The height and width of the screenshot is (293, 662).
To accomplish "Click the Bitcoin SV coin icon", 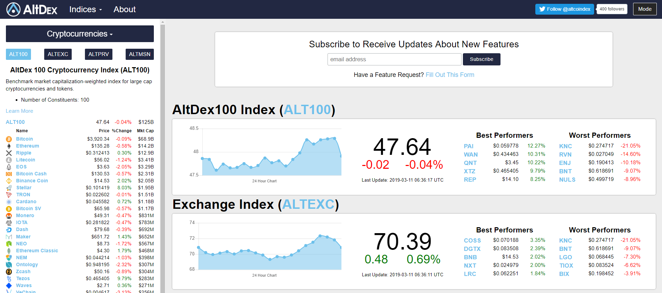I will (9, 209).
